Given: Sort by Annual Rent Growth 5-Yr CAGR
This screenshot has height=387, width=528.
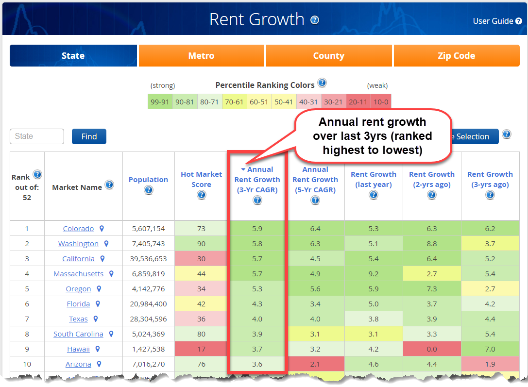Looking at the screenshot, I should (x=315, y=179).
